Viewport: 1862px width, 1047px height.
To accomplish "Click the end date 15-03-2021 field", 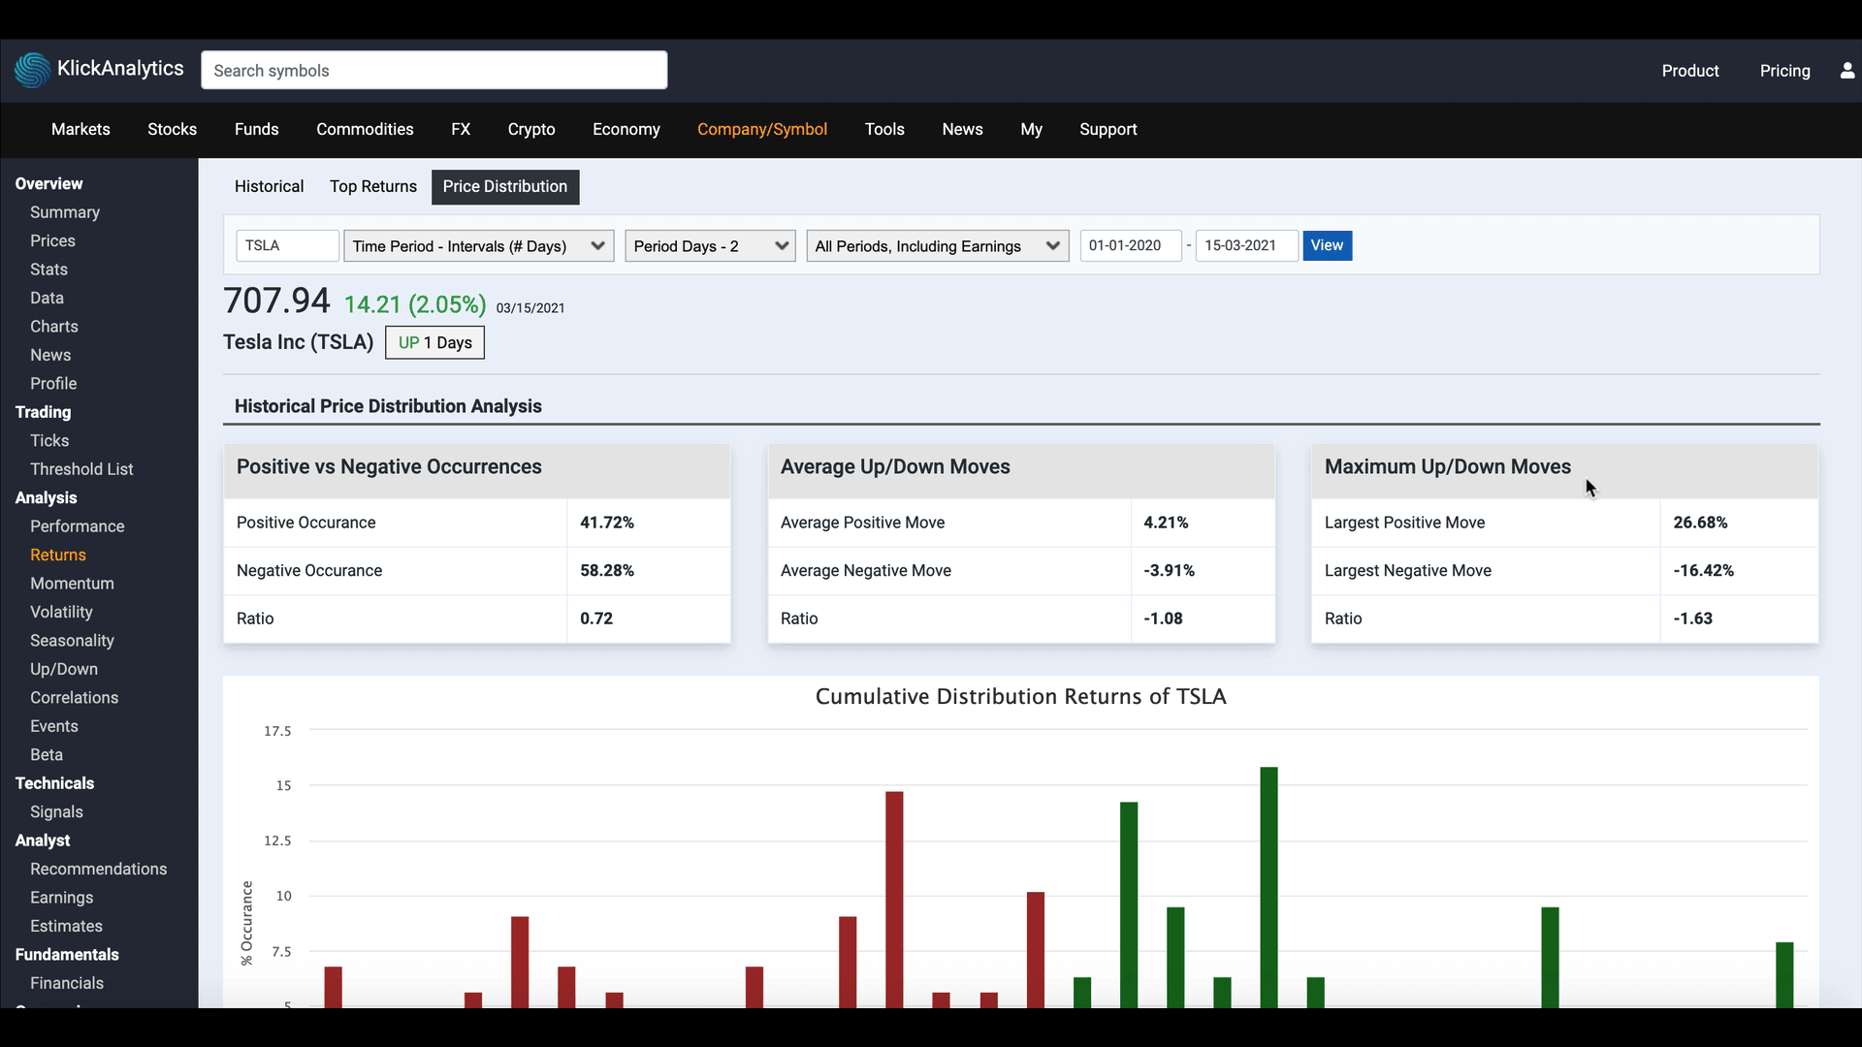I will click(x=1246, y=245).
